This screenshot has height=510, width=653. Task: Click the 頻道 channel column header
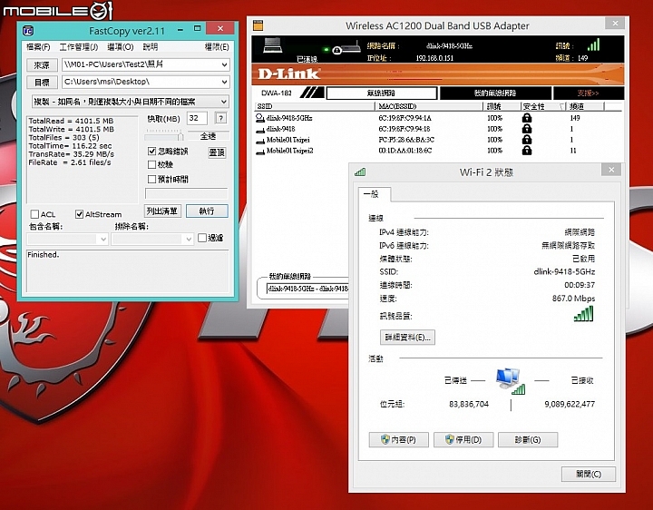pos(585,106)
